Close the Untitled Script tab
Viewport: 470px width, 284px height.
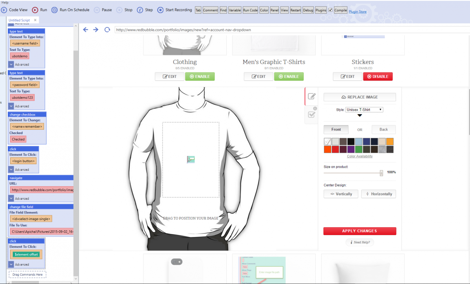tap(35, 20)
